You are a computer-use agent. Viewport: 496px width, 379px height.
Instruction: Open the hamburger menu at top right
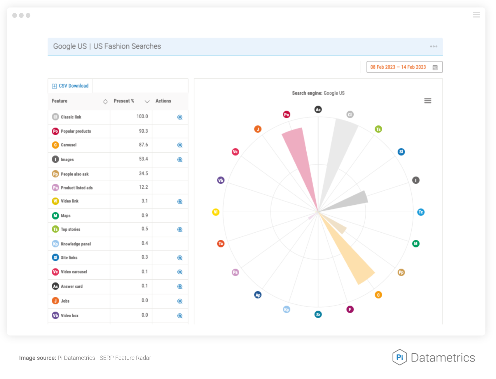[476, 15]
